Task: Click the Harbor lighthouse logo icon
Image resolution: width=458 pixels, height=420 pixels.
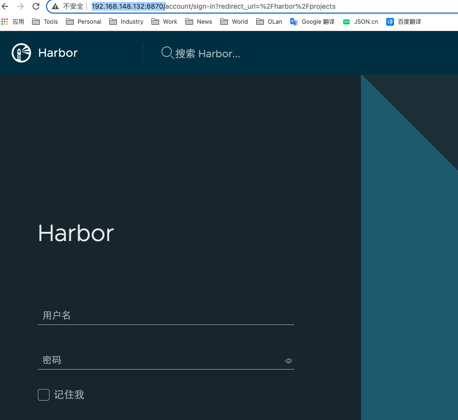Action: (x=21, y=53)
